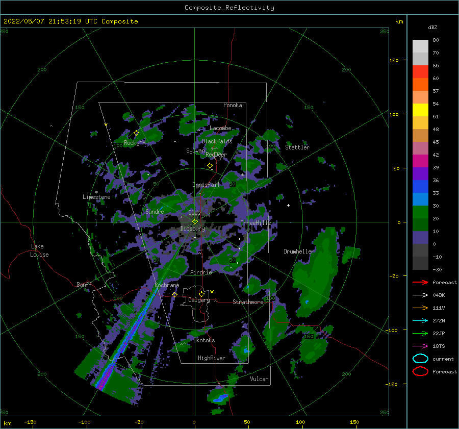This screenshot has width=459, height=429.
Task: Click the Sundre label
Action: (x=155, y=211)
